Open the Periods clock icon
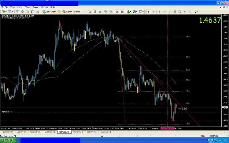 [134, 12]
